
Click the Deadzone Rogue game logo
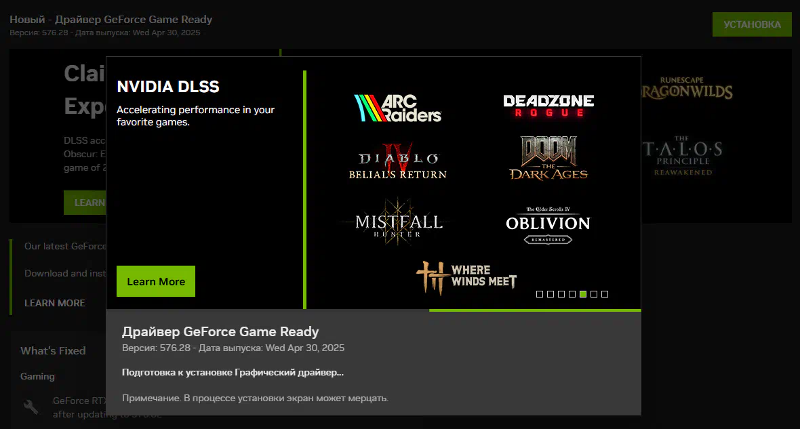coord(548,106)
